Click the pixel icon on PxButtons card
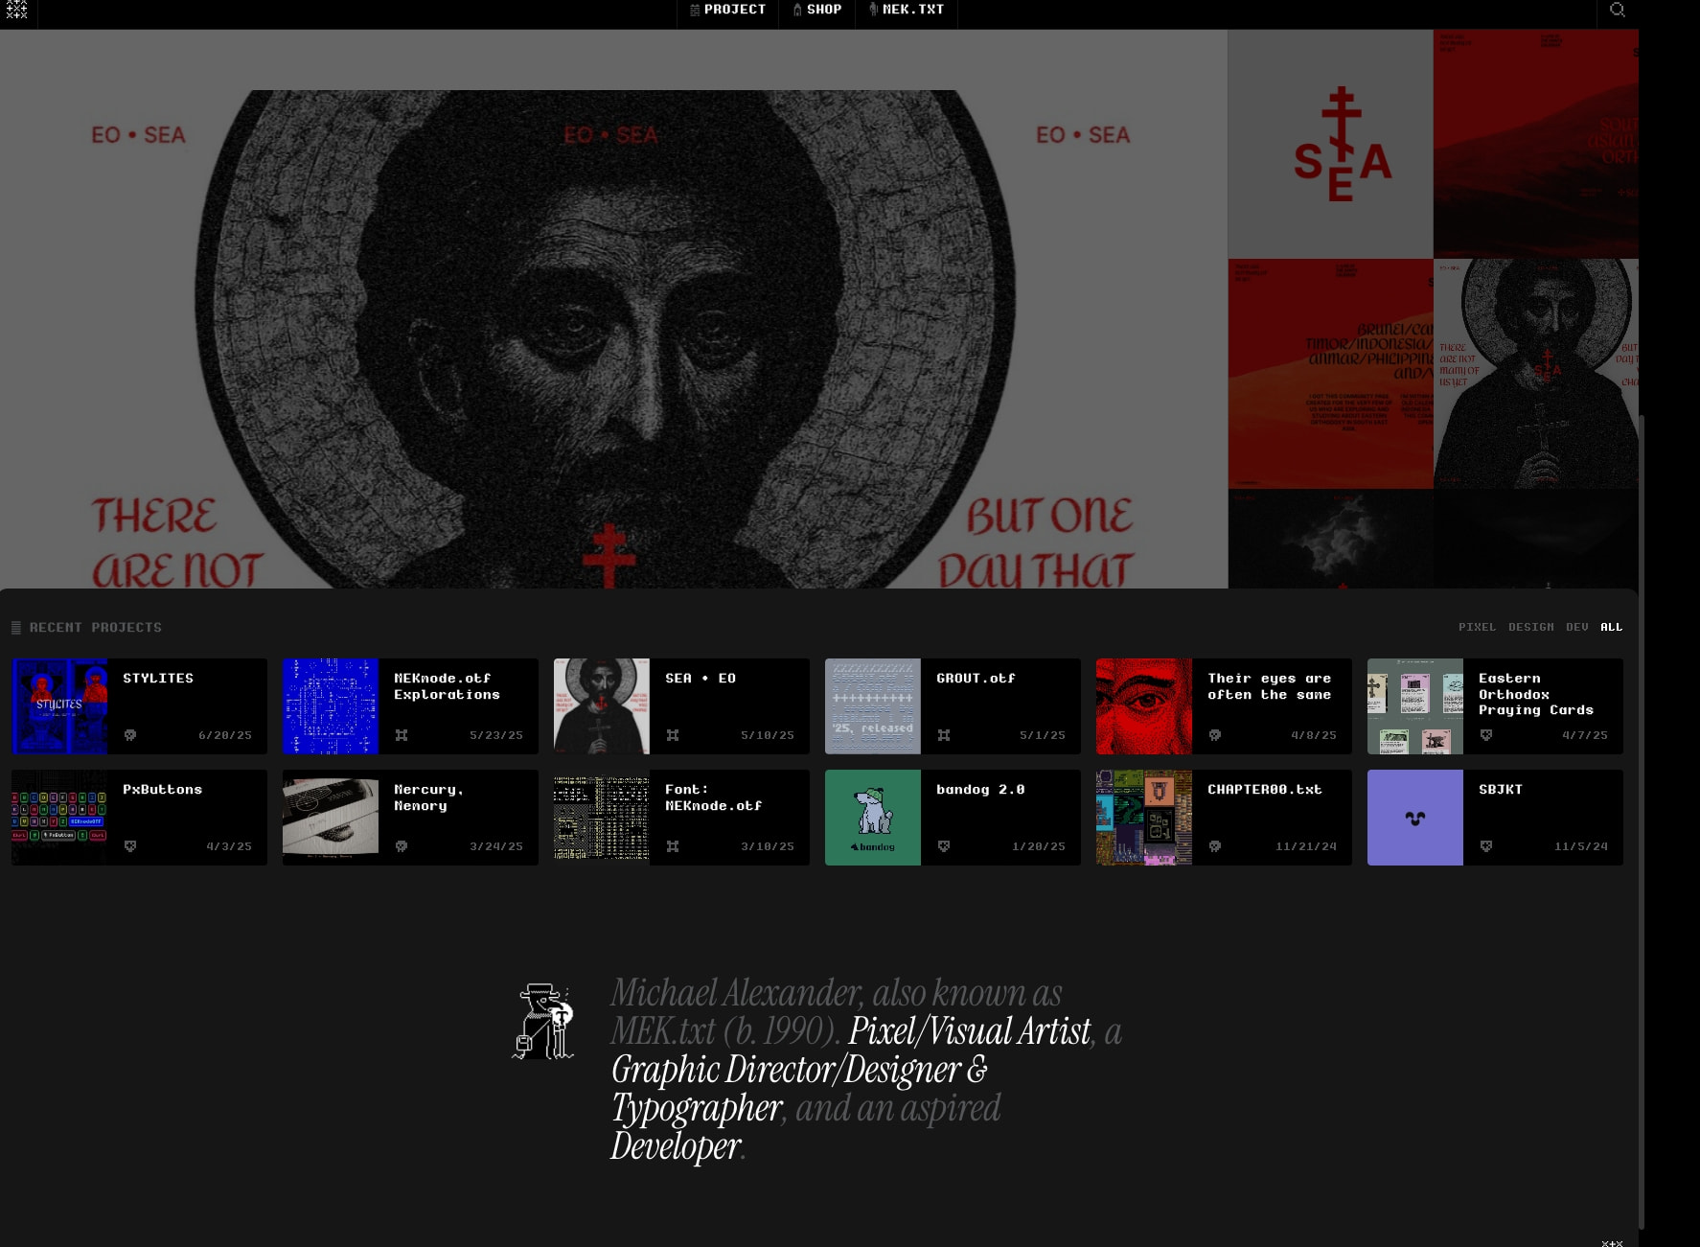This screenshot has height=1247, width=1700. click(130, 846)
